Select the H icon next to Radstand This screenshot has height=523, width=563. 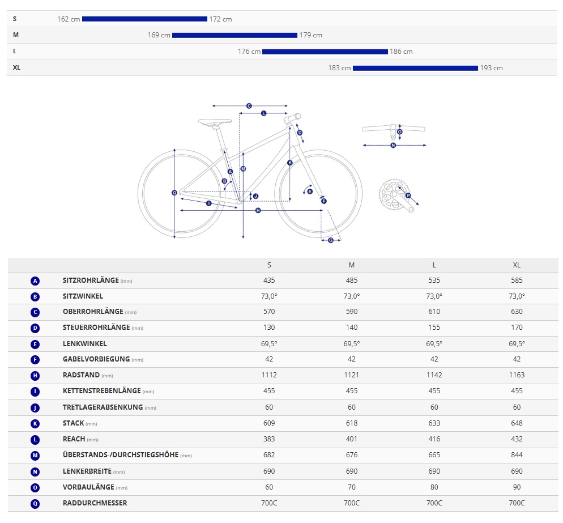(35, 375)
